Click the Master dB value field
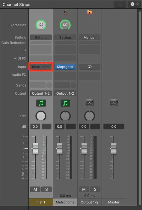 pyautogui.click(x=114, y=126)
